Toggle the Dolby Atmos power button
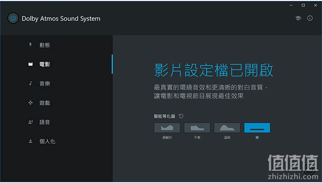The width and height of the screenshot is (322, 183). click(x=13, y=18)
